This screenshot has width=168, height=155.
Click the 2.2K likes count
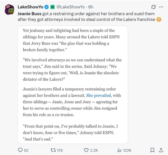click(94, 150)
